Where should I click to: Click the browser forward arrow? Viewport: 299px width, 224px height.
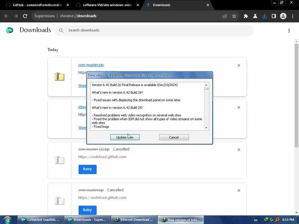click(16, 16)
